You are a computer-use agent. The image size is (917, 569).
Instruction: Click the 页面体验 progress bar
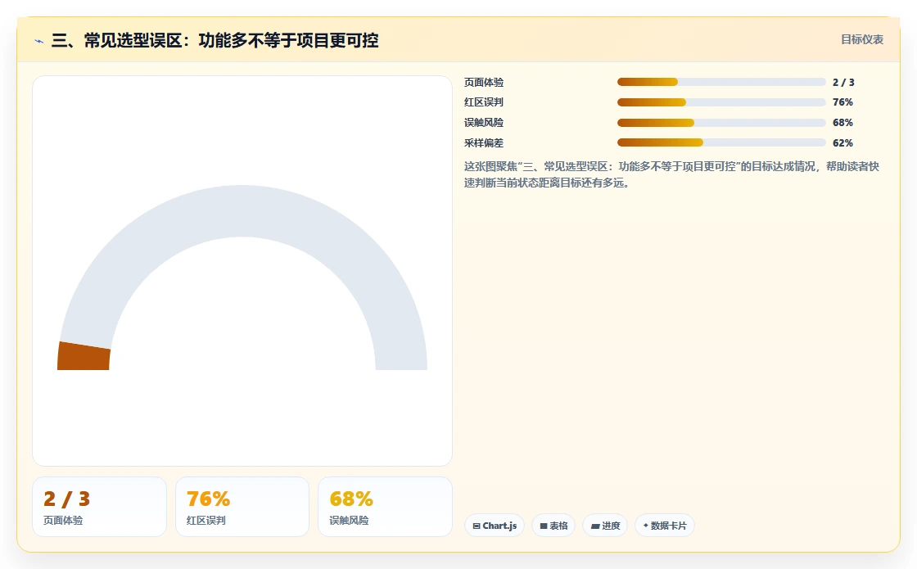click(x=721, y=82)
